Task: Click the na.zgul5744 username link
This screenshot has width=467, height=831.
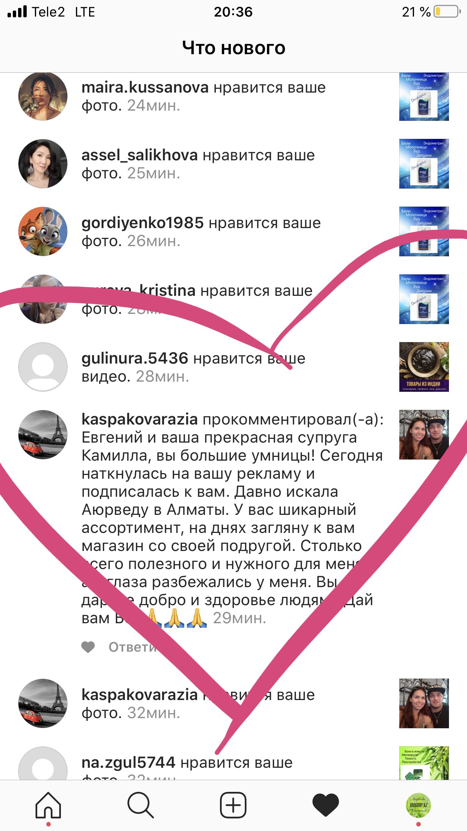Action: click(x=129, y=763)
